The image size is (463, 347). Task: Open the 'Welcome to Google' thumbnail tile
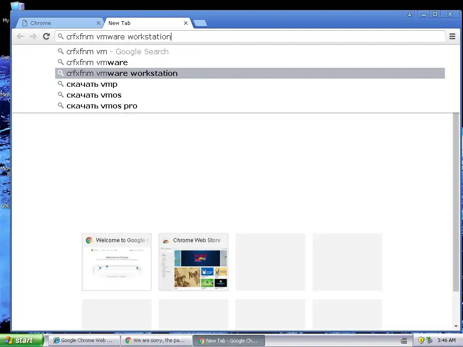tap(117, 262)
